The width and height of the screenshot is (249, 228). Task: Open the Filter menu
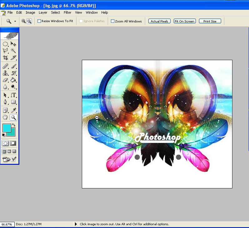67,12
